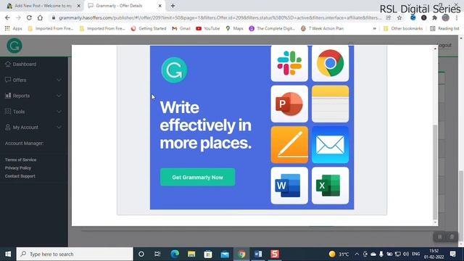Click the Mail envelope icon in the banner
This screenshot has height=261, width=464.
click(x=331, y=145)
